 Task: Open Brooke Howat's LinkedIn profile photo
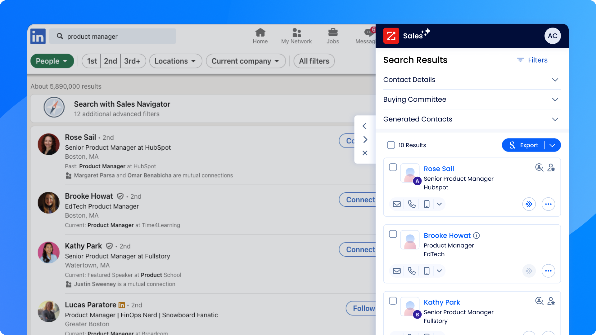(x=48, y=203)
